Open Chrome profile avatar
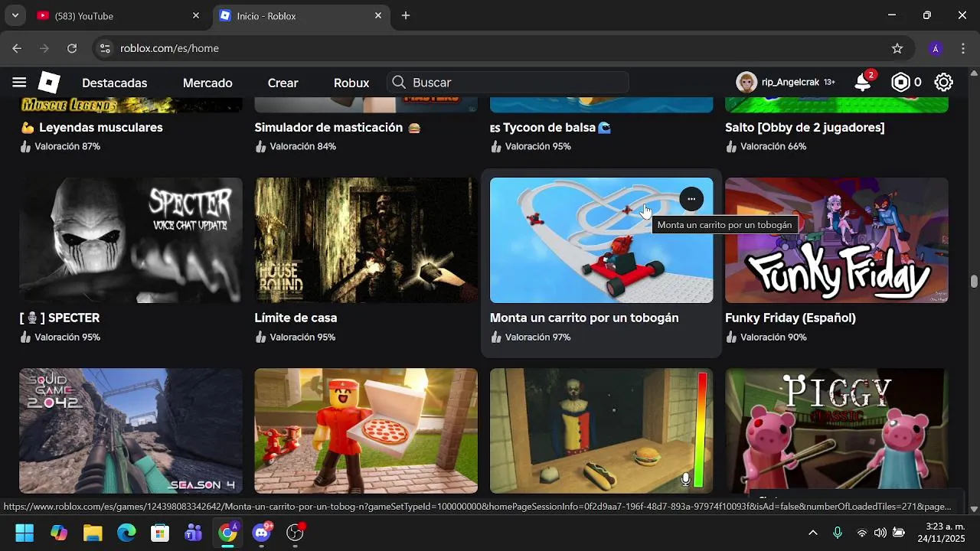Viewport: 980px width, 551px height. click(x=936, y=48)
